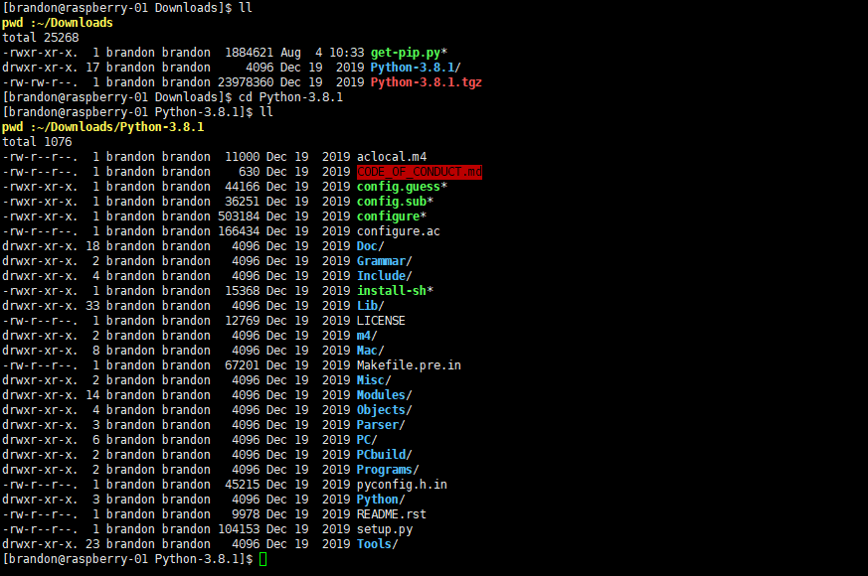
Task: Select the size 45215 of pyconfig.h.in
Action: point(242,486)
